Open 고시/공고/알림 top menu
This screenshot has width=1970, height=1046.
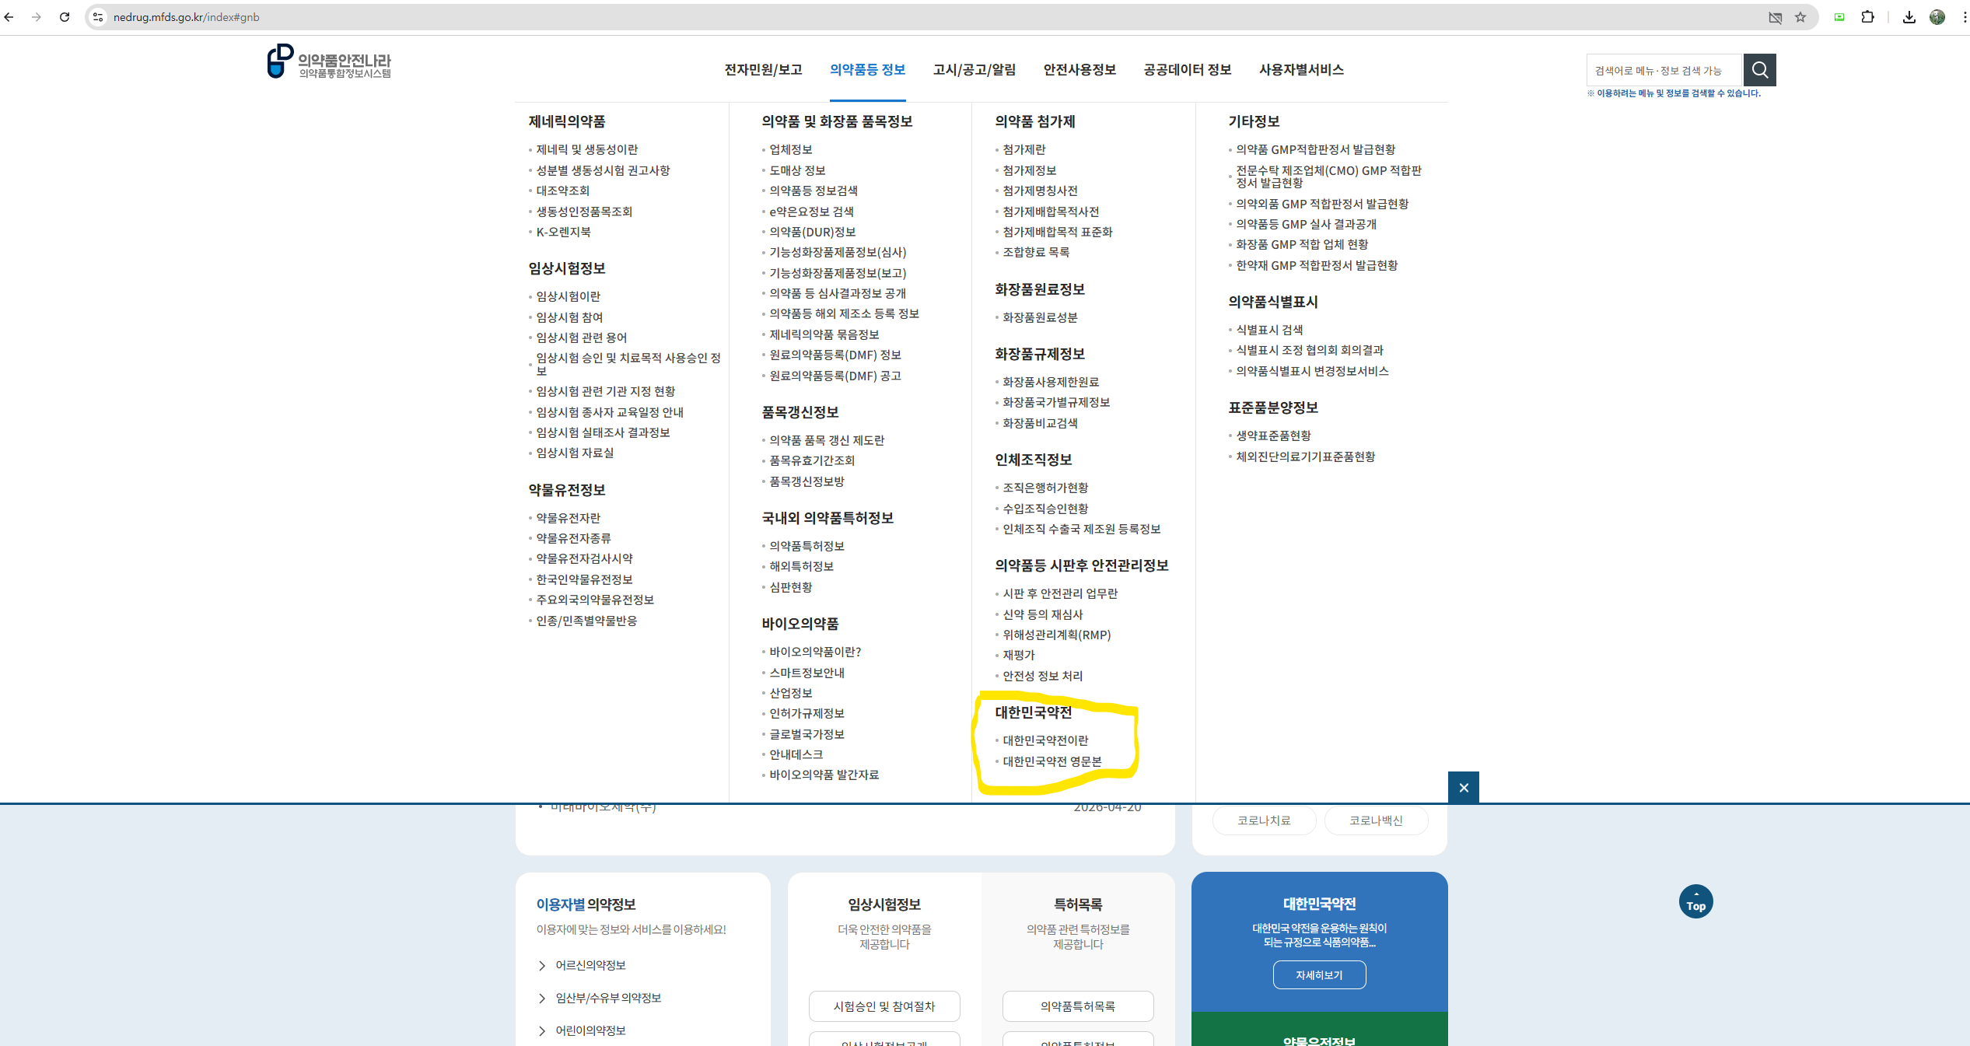pos(975,70)
